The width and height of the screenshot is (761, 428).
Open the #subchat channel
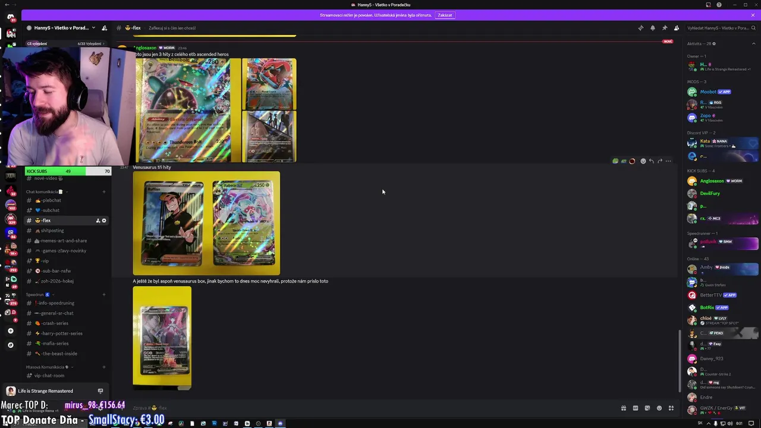(x=67, y=210)
